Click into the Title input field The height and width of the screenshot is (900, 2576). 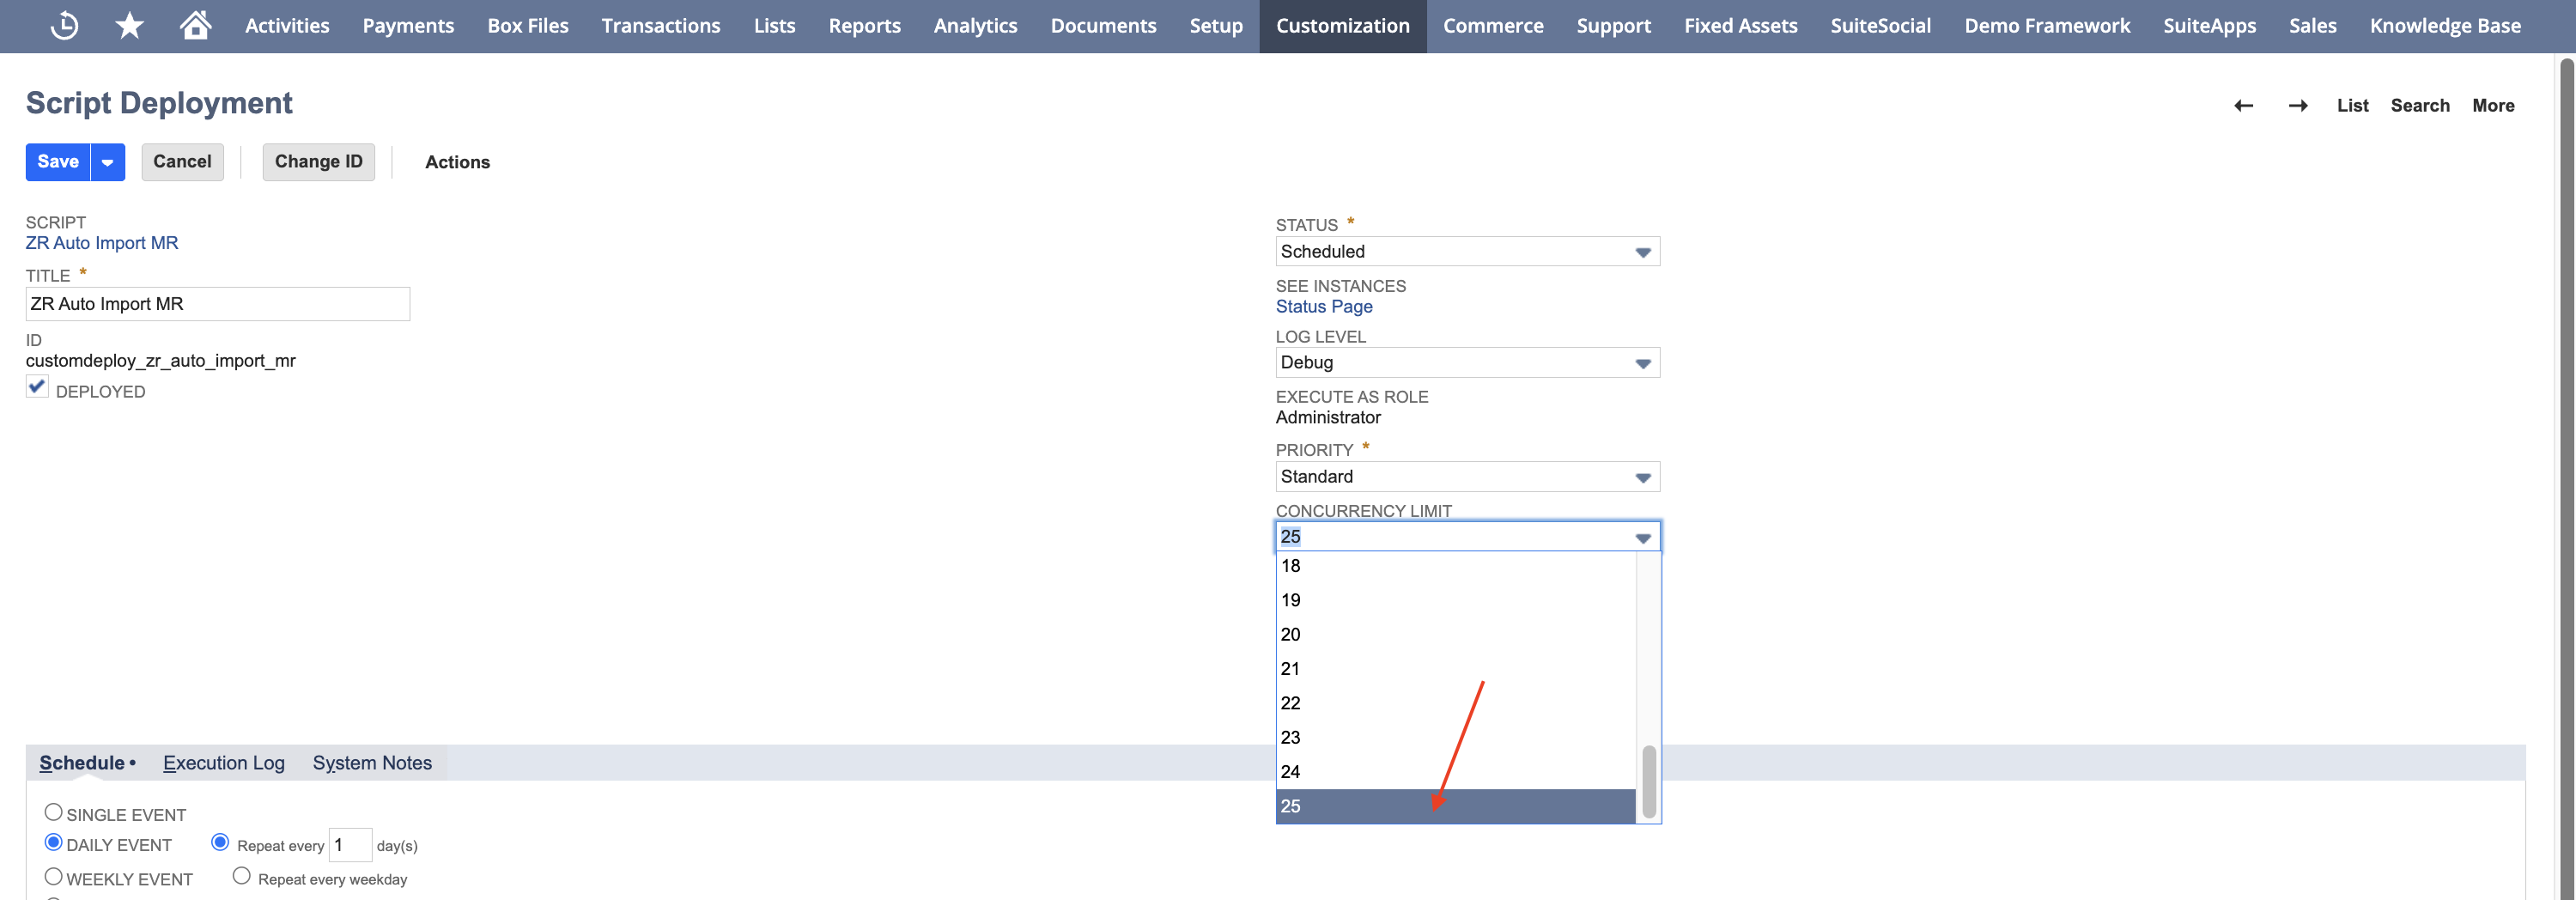pos(218,304)
